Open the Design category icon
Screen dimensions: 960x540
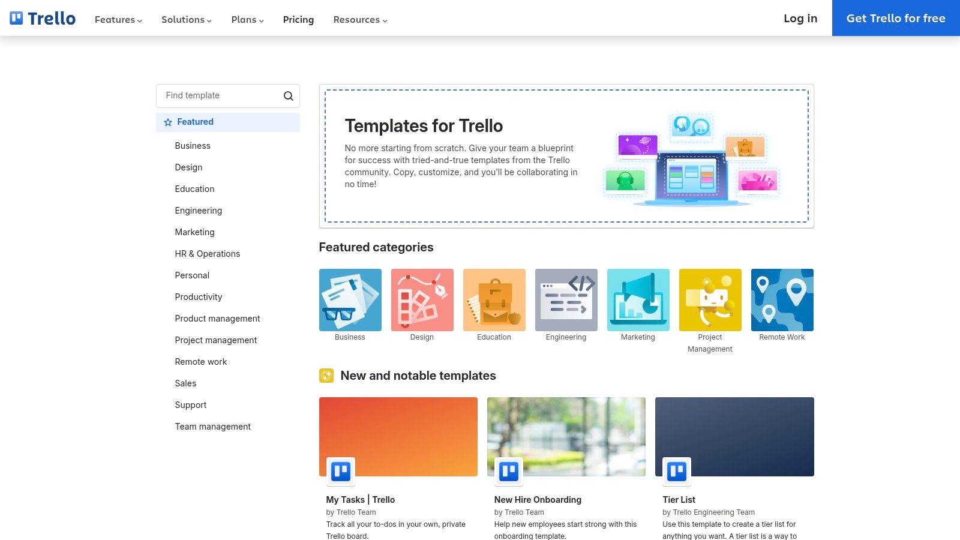click(422, 300)
